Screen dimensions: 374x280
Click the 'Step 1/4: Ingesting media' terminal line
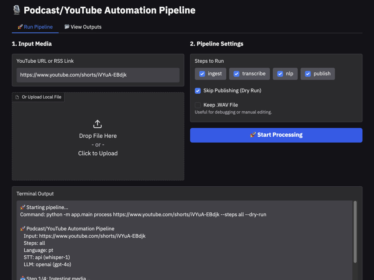pyautogui.click(x=55, y=278)
